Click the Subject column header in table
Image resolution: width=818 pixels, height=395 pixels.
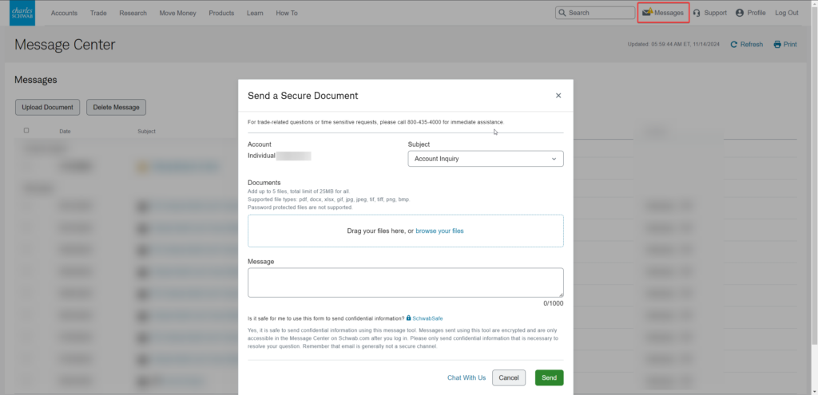[x=147, y=132]
